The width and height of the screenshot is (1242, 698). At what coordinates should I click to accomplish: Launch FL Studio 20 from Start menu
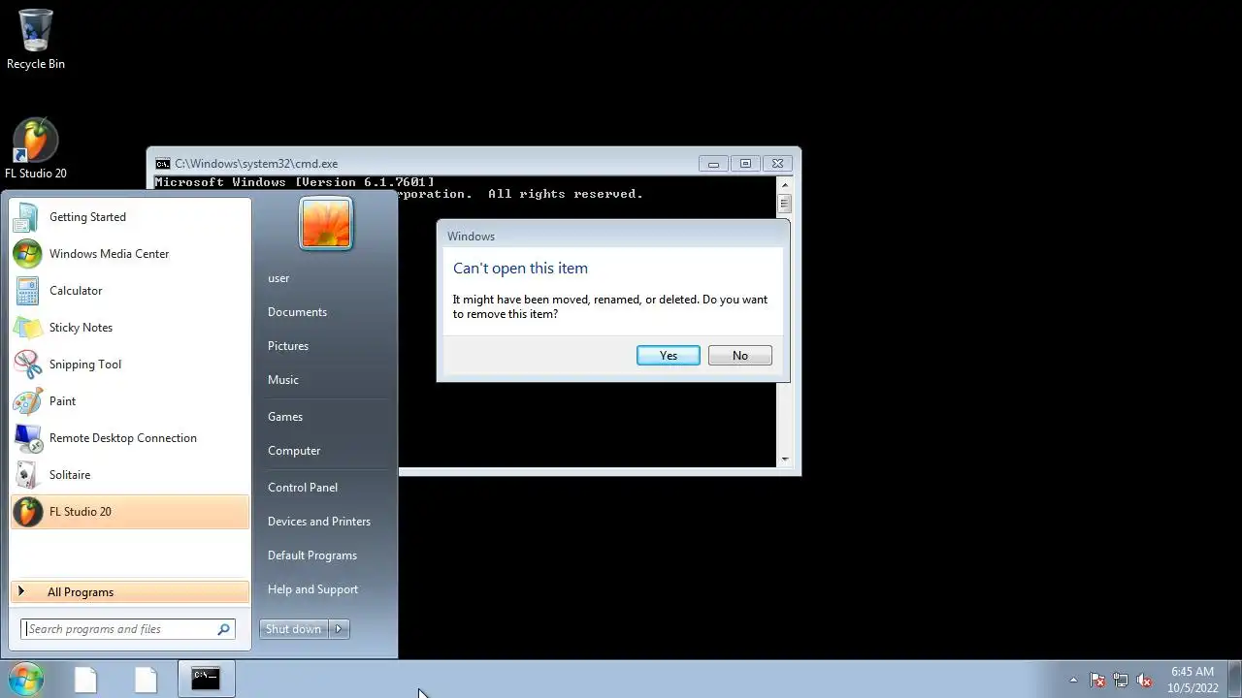(x=130, y=512)
